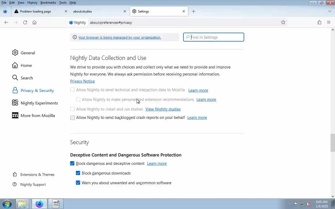The width and height of the screenshot is (335, 209).
Task: Open the hamburger application menu
Action: point(329,22)
